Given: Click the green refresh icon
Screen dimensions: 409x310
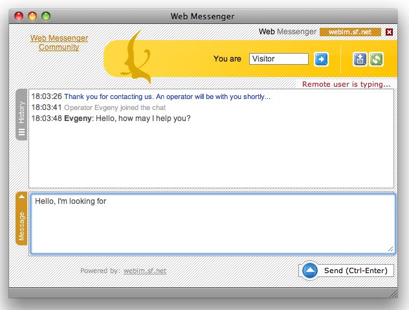Looking at the screenshot, I should click(375, 59).
